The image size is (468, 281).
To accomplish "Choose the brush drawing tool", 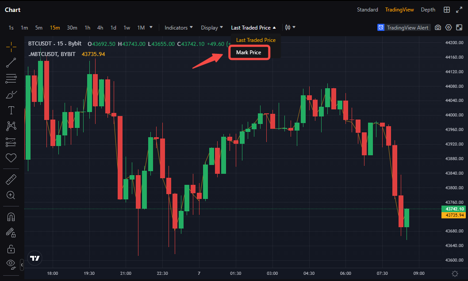I will 12,94.
